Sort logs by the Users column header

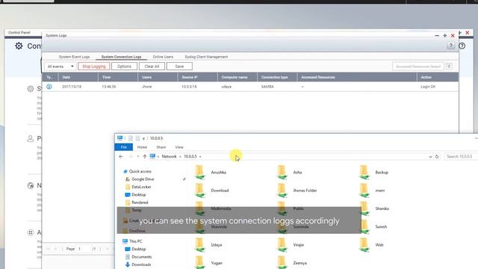click(158, 77)
